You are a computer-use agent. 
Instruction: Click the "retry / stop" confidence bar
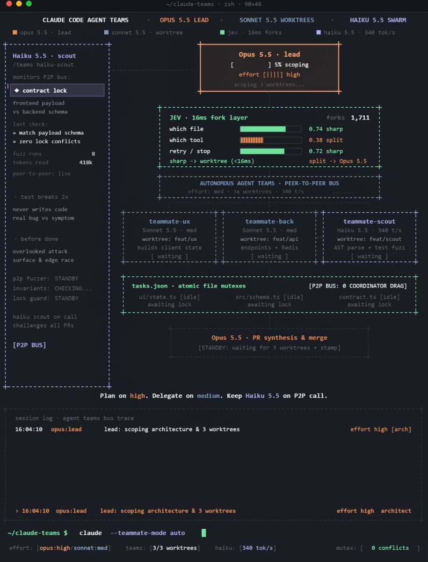click(x=271, y=151)
